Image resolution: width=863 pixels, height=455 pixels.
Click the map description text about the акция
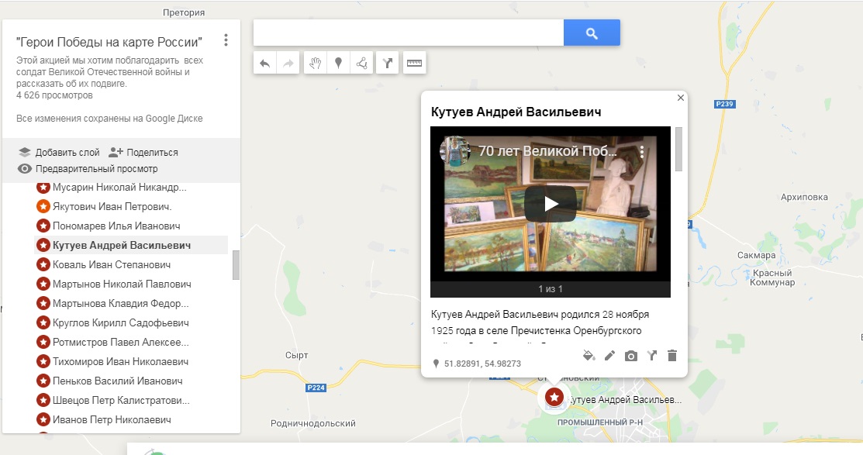109,72
